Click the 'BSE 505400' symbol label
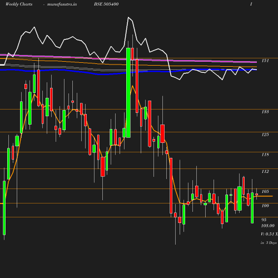This screenshot has height=278, width=278. [x=106, y=4]
